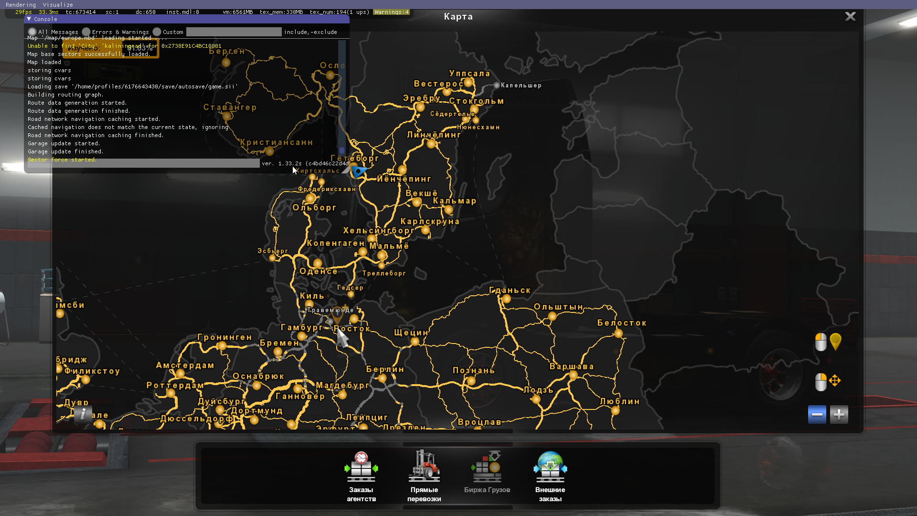This screenshot has height=516, width=917.
Task: Click the Амстердам city marker
Action: tap(180, 374)
